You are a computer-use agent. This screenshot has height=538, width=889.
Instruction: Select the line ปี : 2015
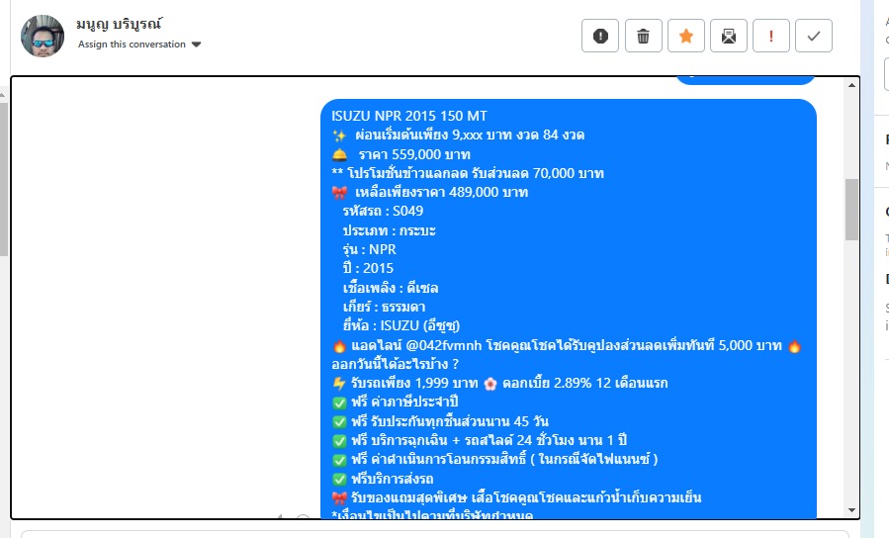point(368,268)
